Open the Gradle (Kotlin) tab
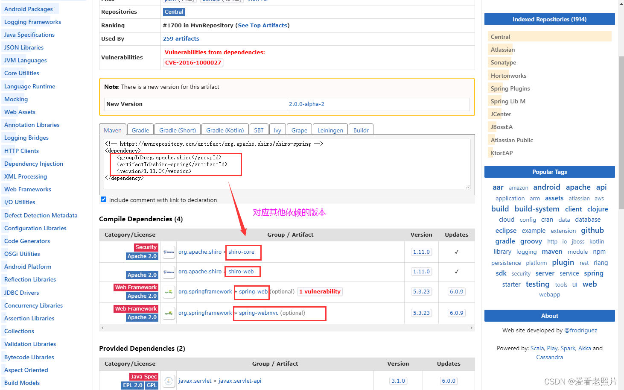This screenshot has width=624, height=390. [225, 130]
